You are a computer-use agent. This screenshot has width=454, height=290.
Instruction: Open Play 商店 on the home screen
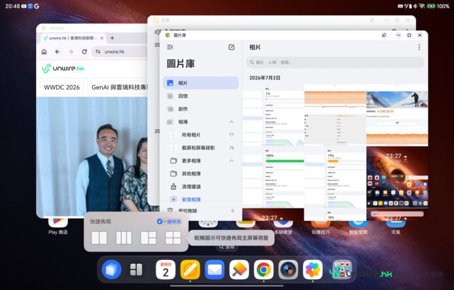click(x=58, y=227)
